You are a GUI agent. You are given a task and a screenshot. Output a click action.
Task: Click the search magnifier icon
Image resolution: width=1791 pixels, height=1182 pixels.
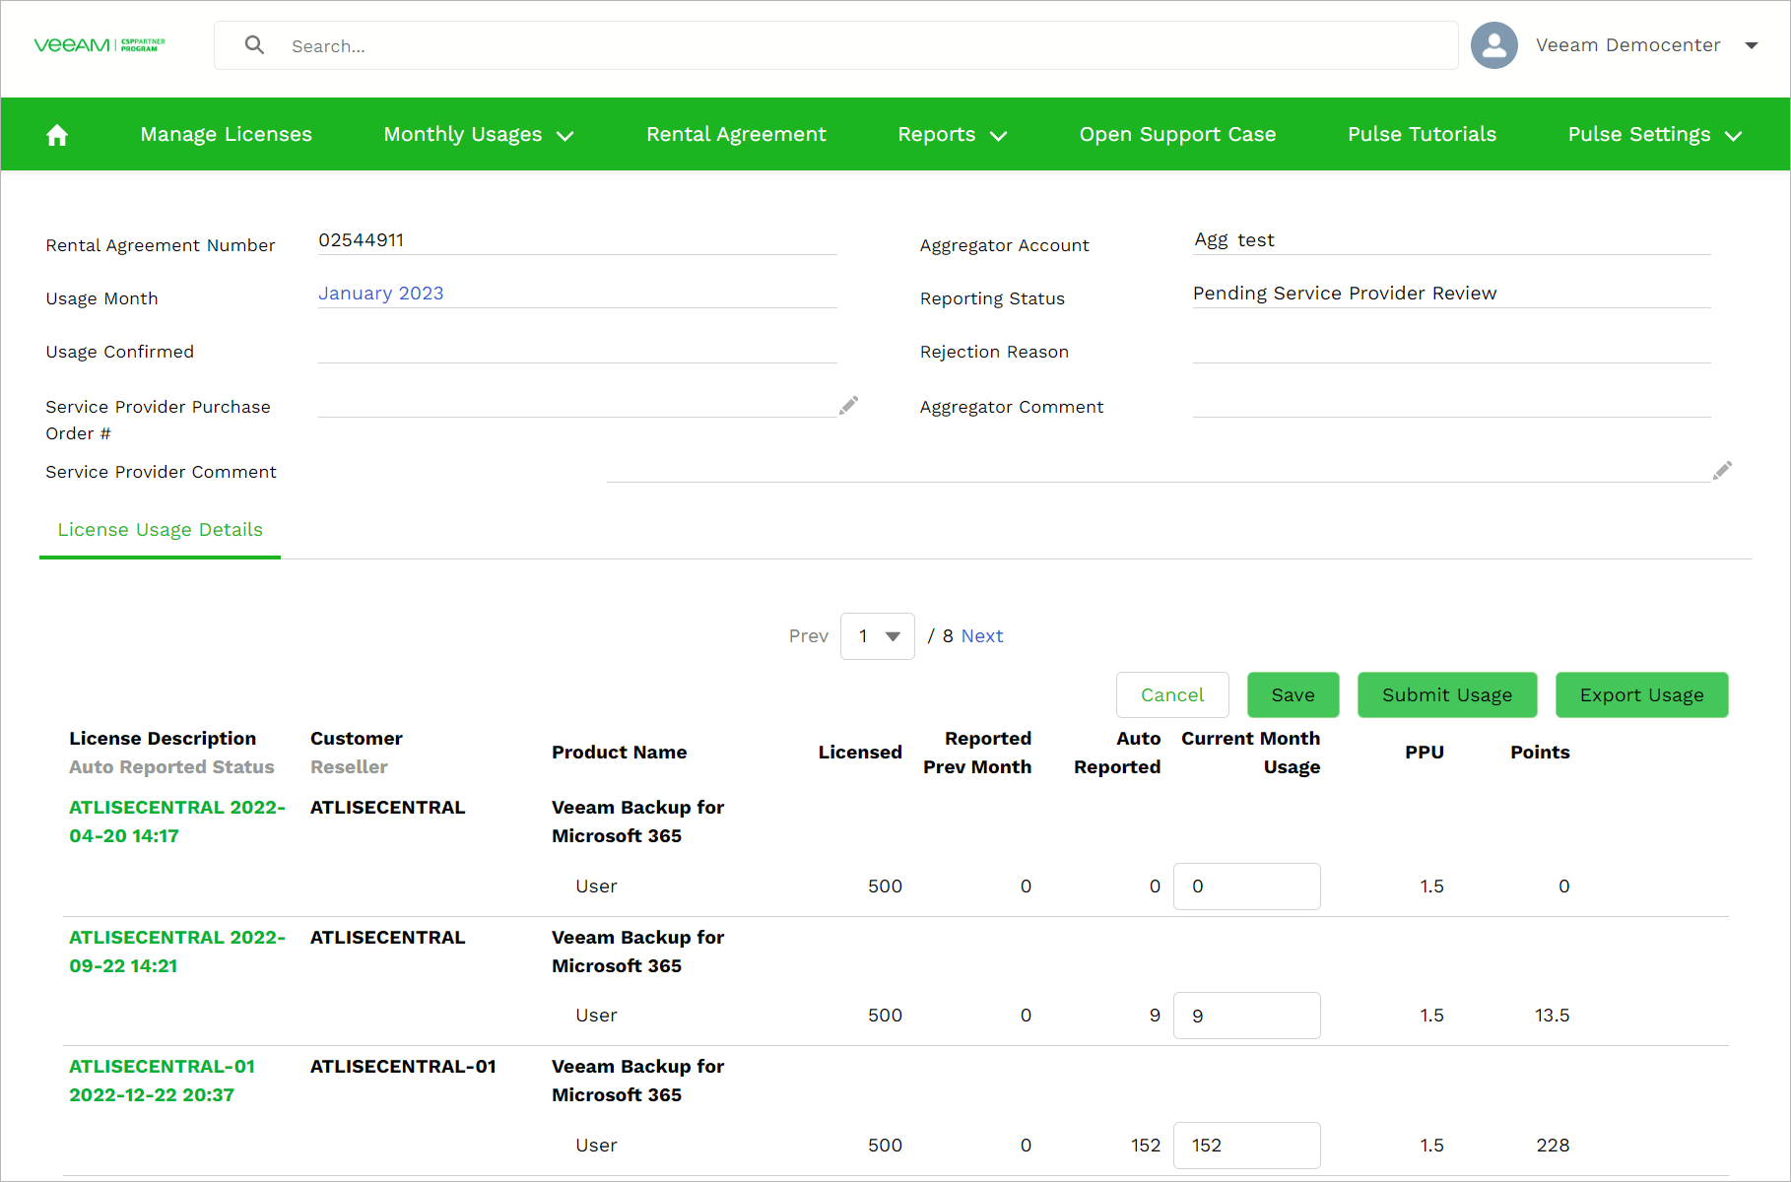pyautogui.click(x=254, y=45)
